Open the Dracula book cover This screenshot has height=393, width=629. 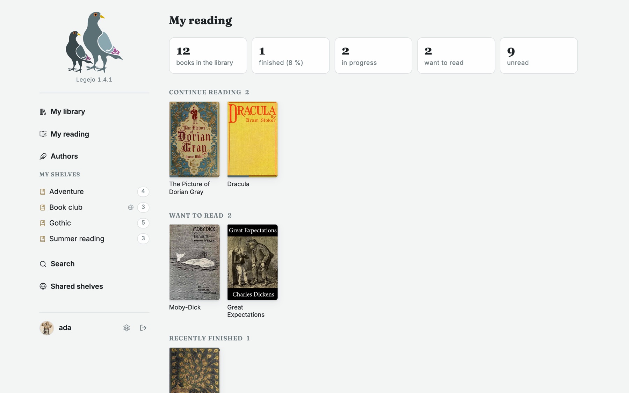coord(252,139)
